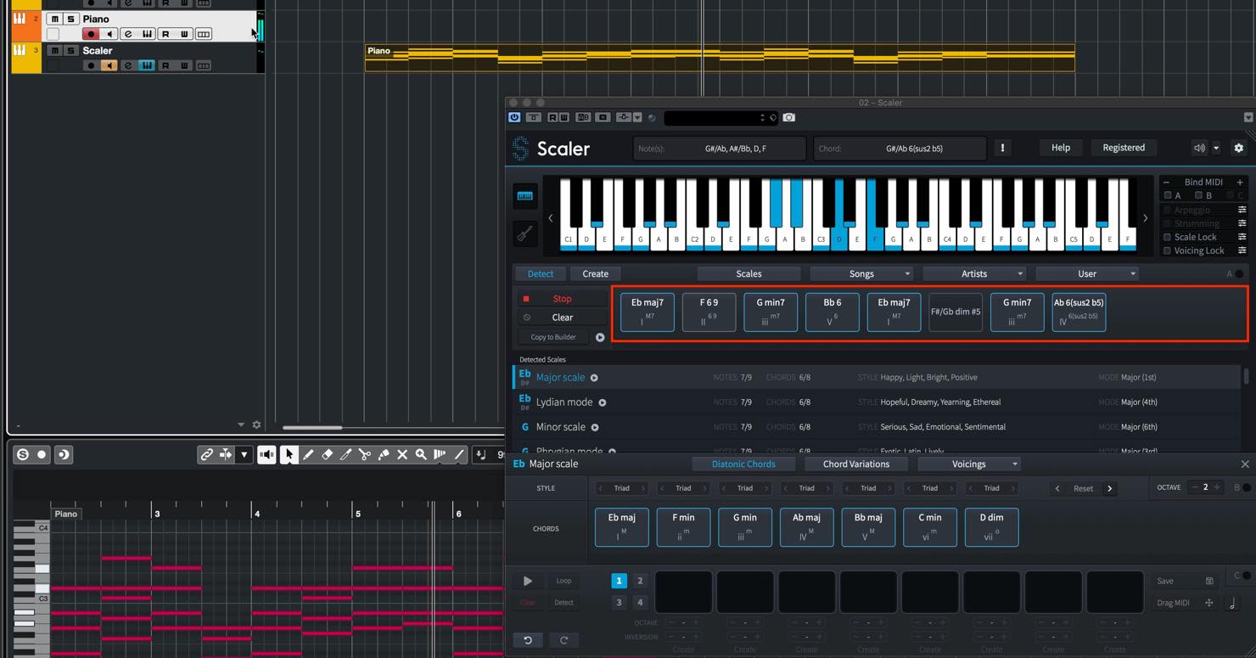Viewport: 1256px width, 658px height.
Task: Click the link chain icon in editor toolbar
Action: pos(206,455)
